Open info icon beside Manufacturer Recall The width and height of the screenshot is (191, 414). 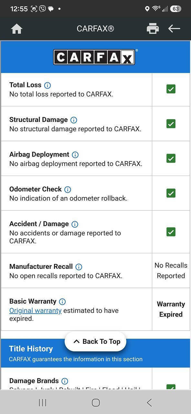tap(79, 267)
